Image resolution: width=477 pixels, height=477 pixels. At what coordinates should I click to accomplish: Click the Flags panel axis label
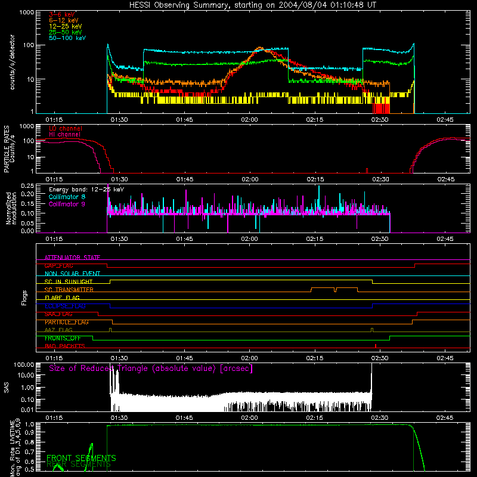pos(24,298)
